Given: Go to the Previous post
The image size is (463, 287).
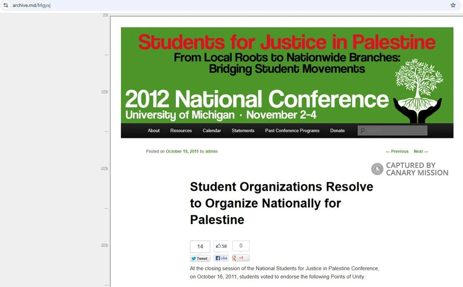Looking at the screenshot, I should coord(397,151).
